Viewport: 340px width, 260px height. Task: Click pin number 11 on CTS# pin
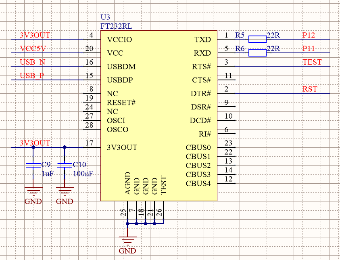(x=229, y=75)
